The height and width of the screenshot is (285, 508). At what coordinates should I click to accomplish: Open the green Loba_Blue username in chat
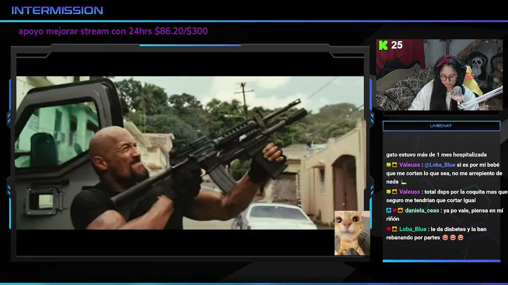[x=413, y=229]
